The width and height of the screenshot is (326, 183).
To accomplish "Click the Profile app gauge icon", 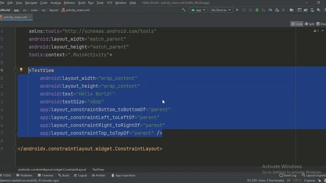I will click(x=270, y=10).
